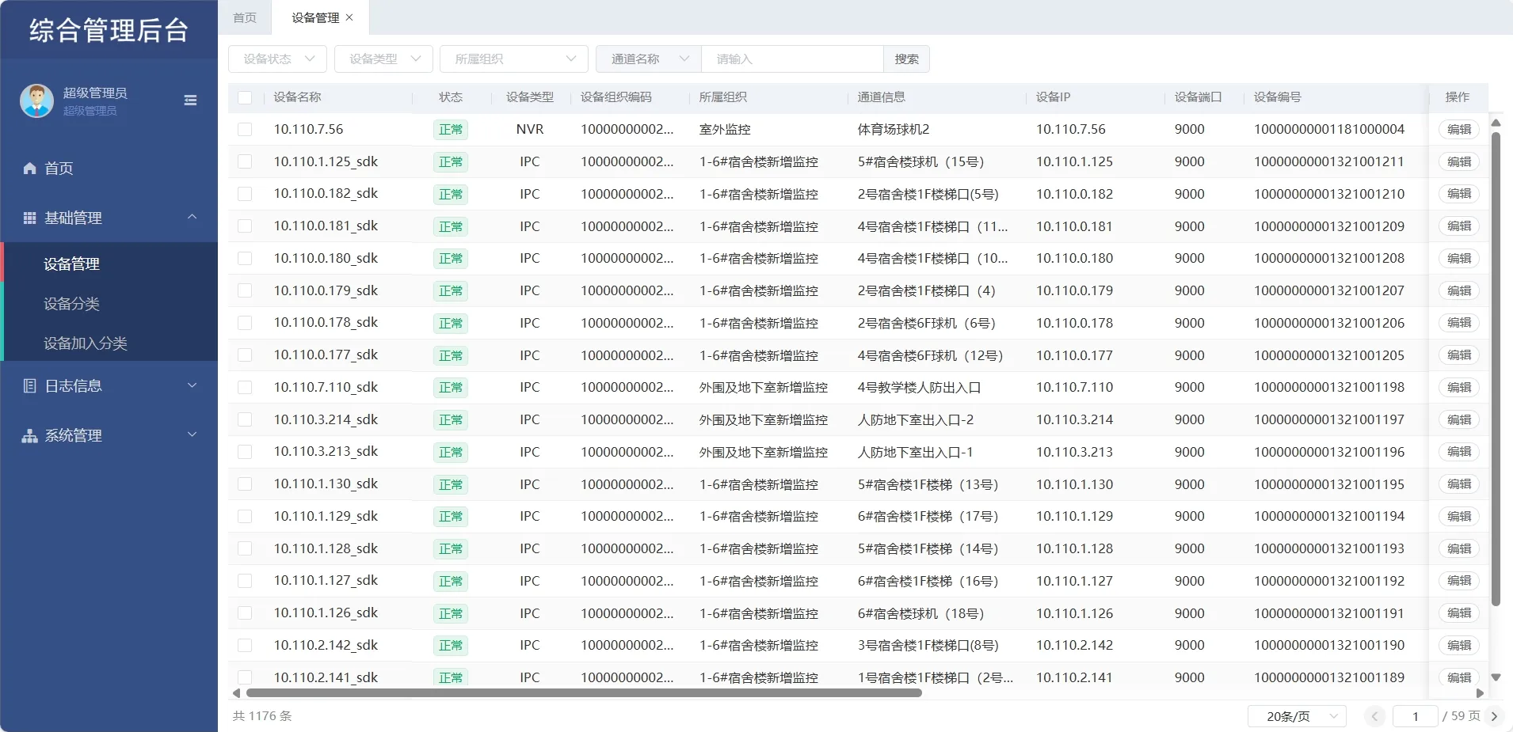
Task: Expand the 系统管理 menu chevron
Action: (x=192, y=434)
